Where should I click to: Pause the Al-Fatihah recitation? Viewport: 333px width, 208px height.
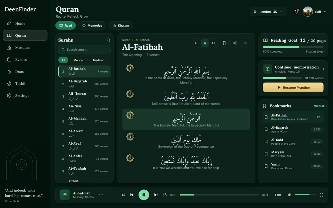coord(144,195)
